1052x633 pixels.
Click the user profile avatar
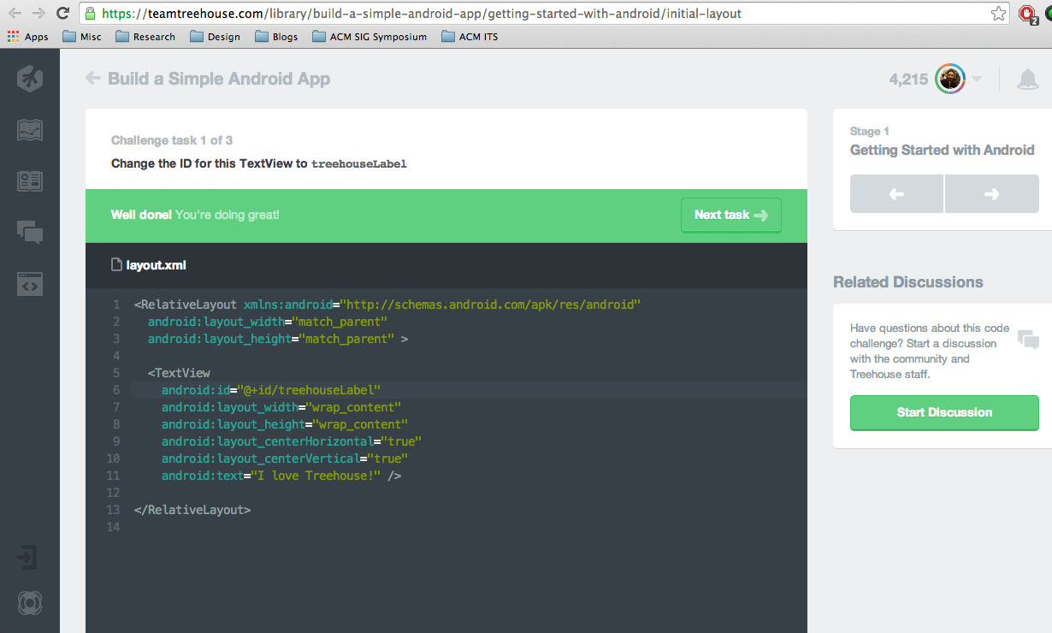coord(950,80)
